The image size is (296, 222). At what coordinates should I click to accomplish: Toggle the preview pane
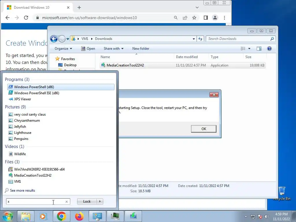coord(259,49)
